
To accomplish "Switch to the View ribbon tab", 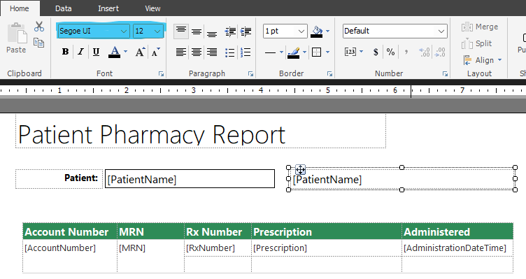I will click(152, 8).
